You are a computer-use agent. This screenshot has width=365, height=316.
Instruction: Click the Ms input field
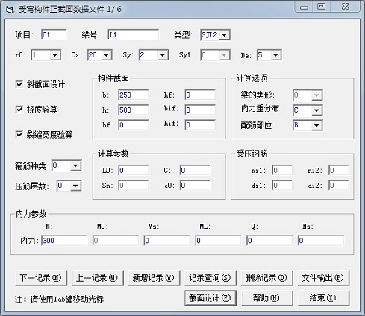[x=166, y=241]
